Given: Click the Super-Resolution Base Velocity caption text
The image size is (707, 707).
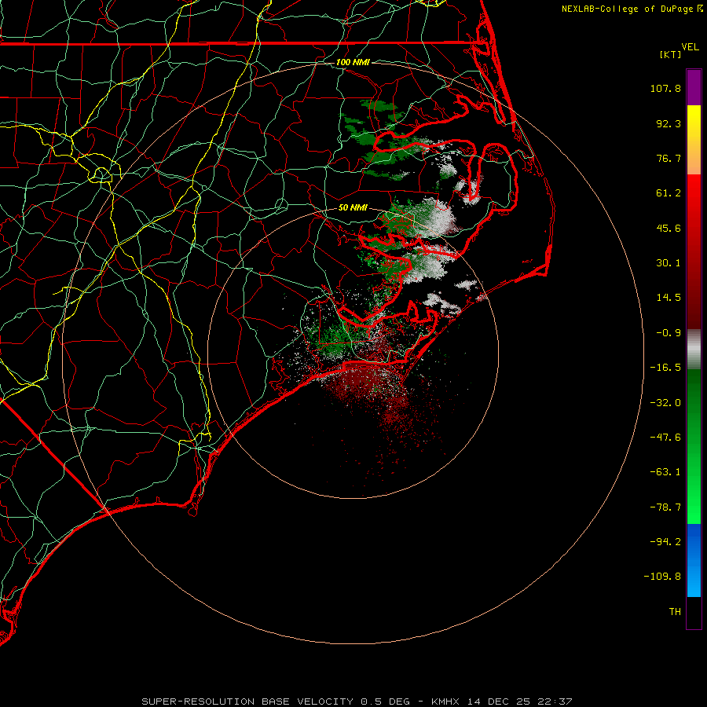Looking at the screenshot, I should [357, 702].
